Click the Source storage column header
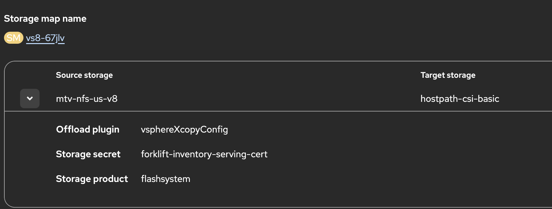The height and width of the screenshot is (209, 552). click(x=84, y=75)
